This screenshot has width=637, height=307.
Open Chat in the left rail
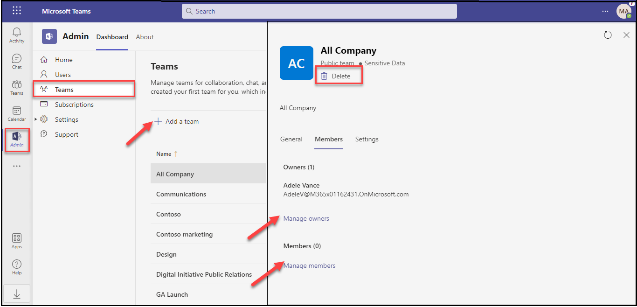click(x=17, y=61)
